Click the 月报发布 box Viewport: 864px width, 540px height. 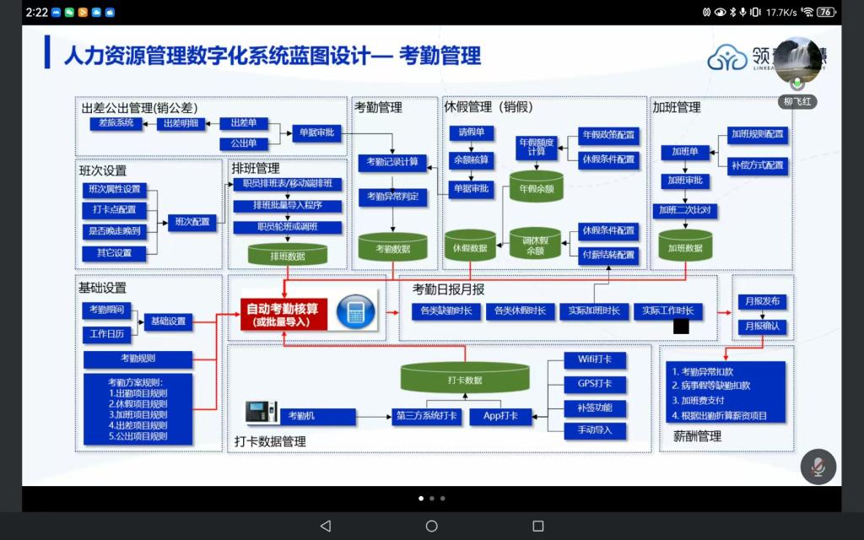tap(763, 301)
